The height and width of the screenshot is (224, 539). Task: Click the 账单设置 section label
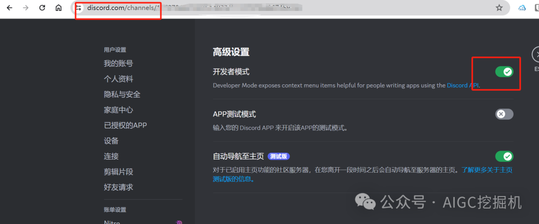pyautogui.click(x=115, y=210)
